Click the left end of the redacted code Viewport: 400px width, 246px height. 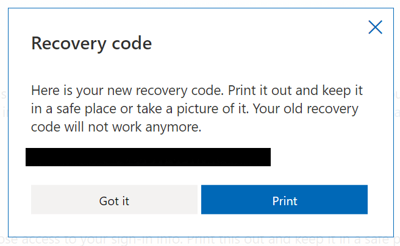(x=32, y=156)
